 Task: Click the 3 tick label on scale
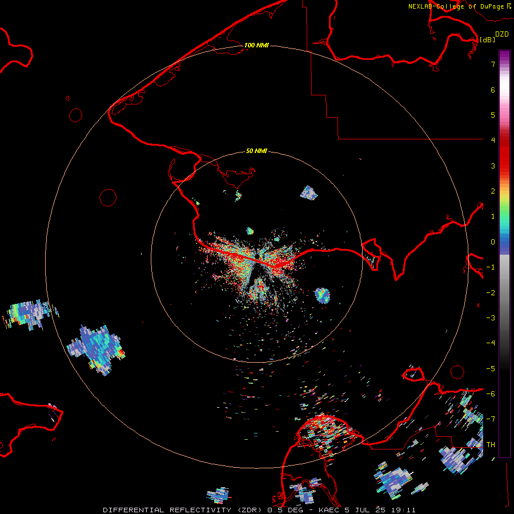(x=493, y=166)
